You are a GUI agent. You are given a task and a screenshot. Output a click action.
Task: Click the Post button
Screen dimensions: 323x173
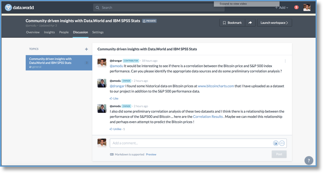tap(279, 154)
